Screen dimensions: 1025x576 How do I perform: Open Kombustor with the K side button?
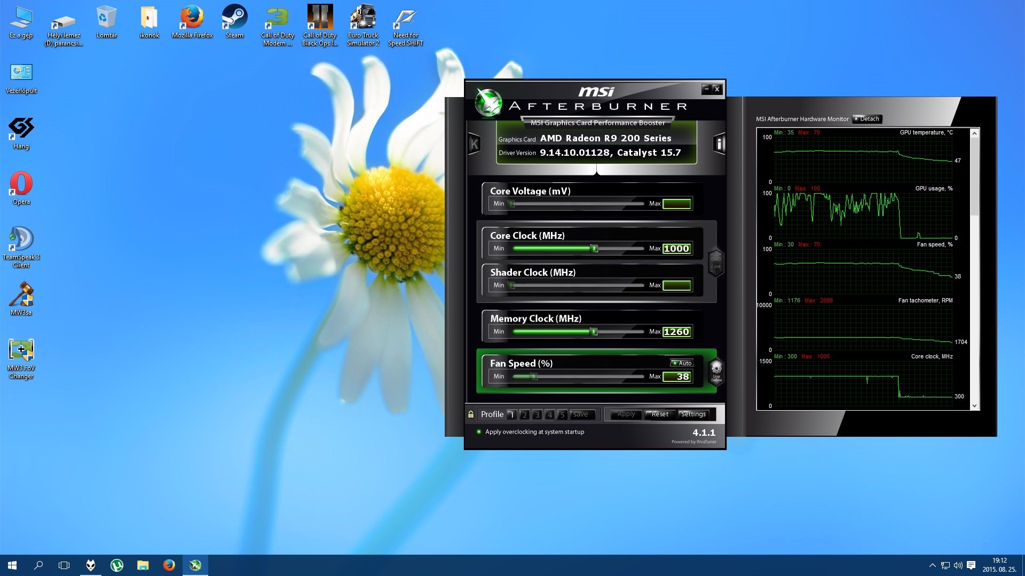474,143
